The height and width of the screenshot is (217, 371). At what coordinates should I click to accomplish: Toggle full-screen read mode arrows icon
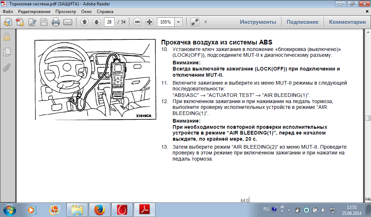pyautogui.click(x=195, y=22)
